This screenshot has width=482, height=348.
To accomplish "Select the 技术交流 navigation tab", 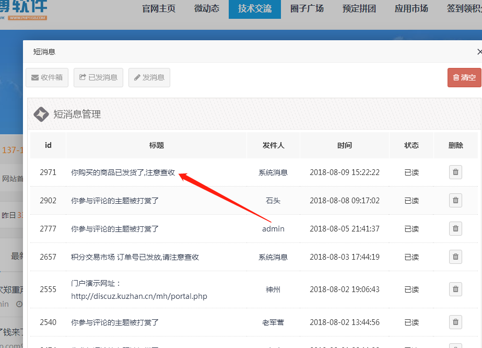I will (254, 8).
